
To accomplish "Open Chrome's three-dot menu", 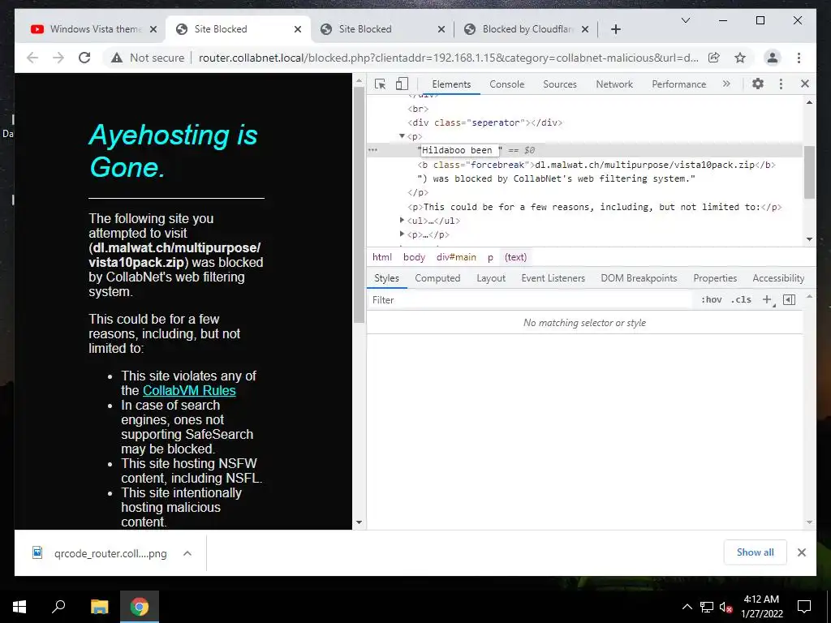I will [x=799, y=58].
